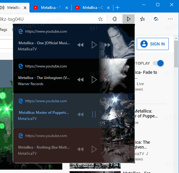The height and width of the screenshot is (173, 179).
Task: Click the YouTube SIGN IN button
Action: (x=153, y=44)
